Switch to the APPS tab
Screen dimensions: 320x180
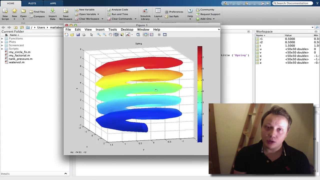click(x=53, y=3)
